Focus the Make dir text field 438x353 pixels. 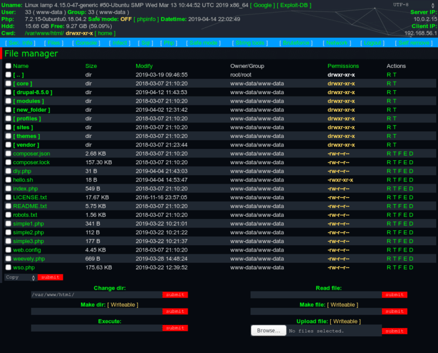point(96,311)
